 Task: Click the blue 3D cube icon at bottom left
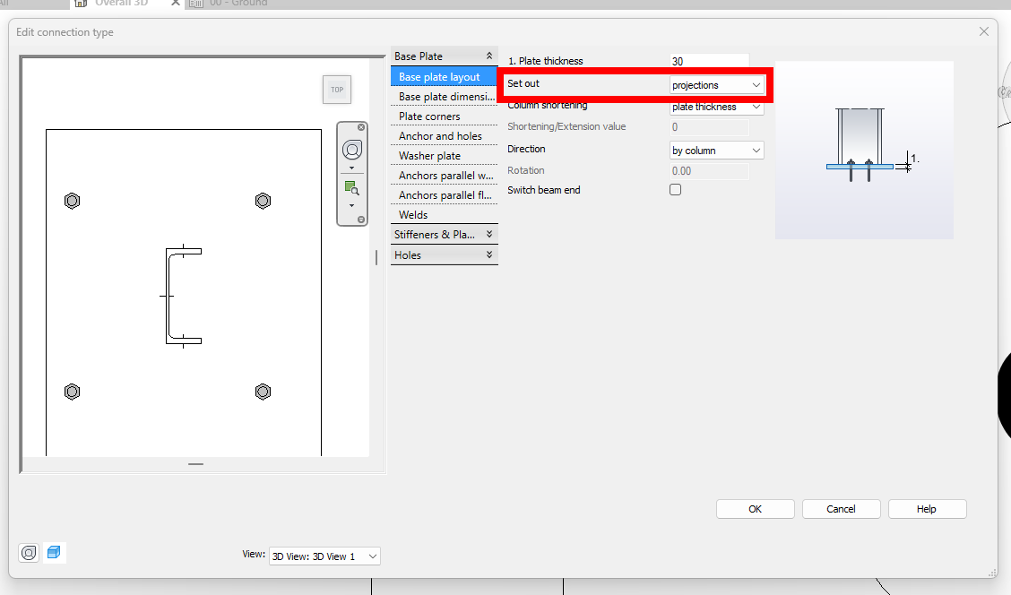point(54,552)
